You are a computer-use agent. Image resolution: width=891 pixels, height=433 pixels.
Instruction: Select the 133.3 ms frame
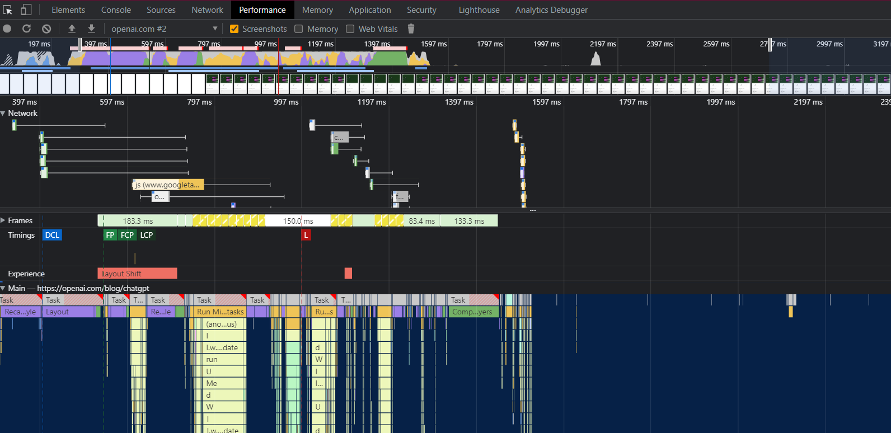tap(469, 221)
